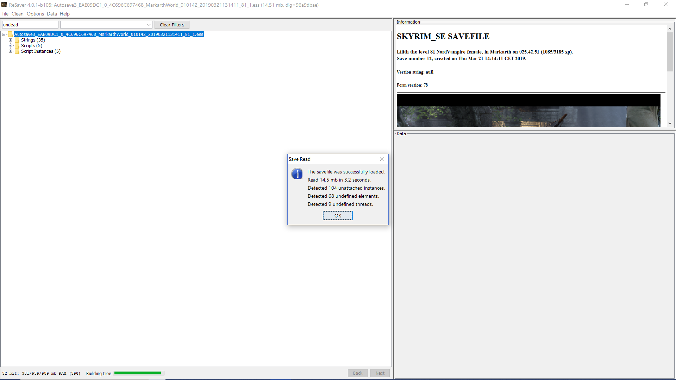Collapse the Autosave3 root tree node
The height and width of the screenshot is (380, 676).
[4, 34]
